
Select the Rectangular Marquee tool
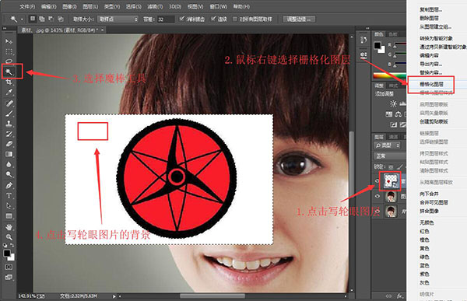click(9, 51)
